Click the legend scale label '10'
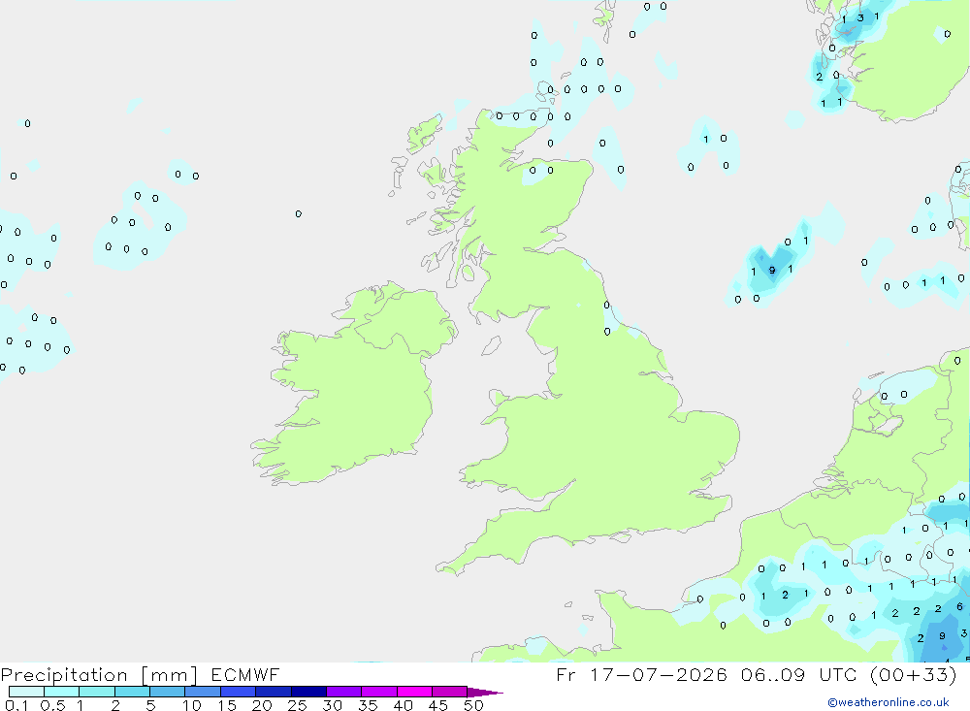Image resolution: width=970 pixels, height=711 pixels. coord(192,705)
